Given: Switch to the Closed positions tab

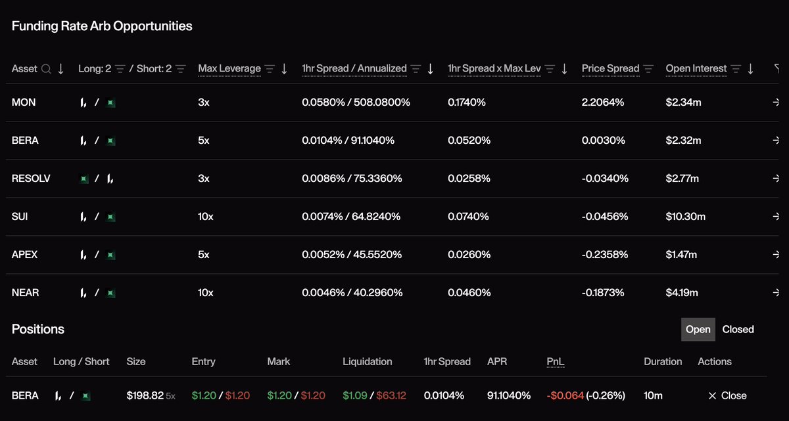Looking at the screenshot, I should [738, 330].
